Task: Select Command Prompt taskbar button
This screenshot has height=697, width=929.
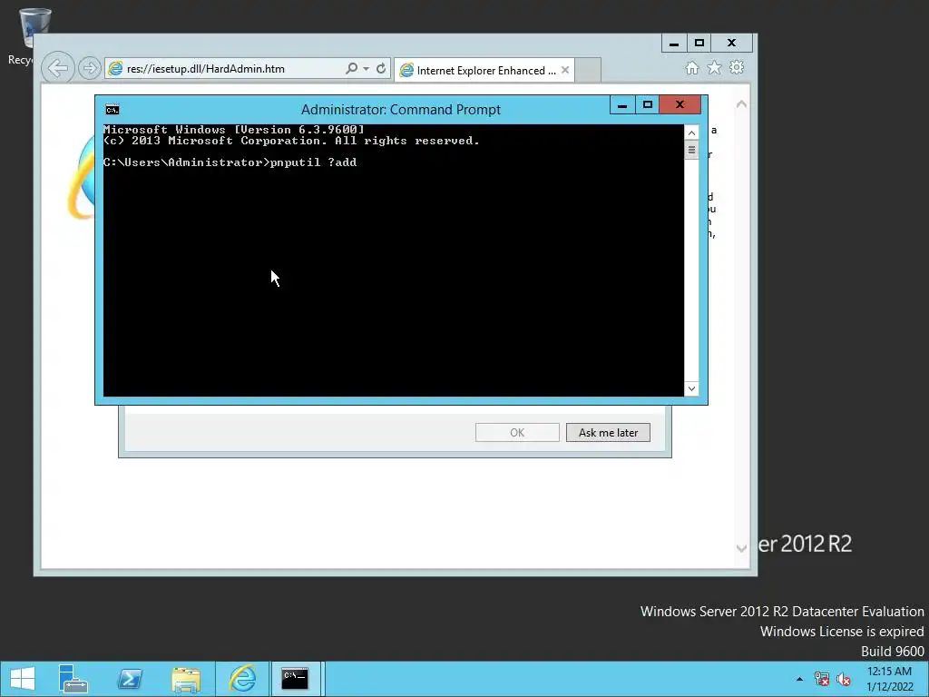Action: [x=295, y=679]
